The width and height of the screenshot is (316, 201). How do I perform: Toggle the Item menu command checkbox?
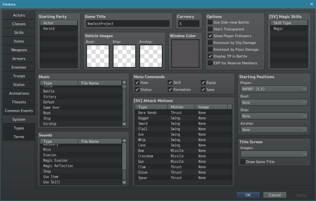click(137, 82)
